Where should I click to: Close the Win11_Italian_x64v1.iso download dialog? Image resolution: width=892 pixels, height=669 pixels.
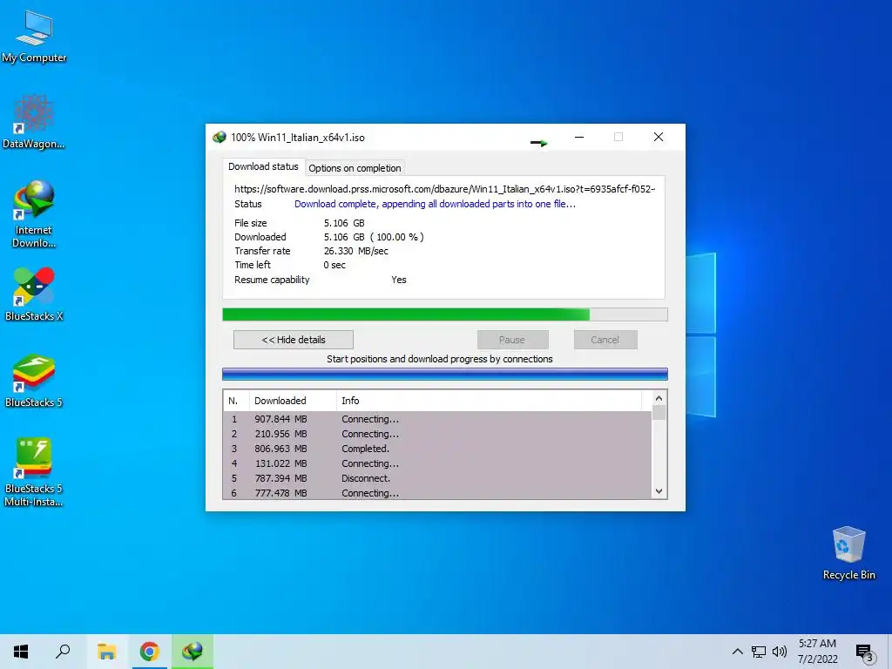[x=659, y=137]
